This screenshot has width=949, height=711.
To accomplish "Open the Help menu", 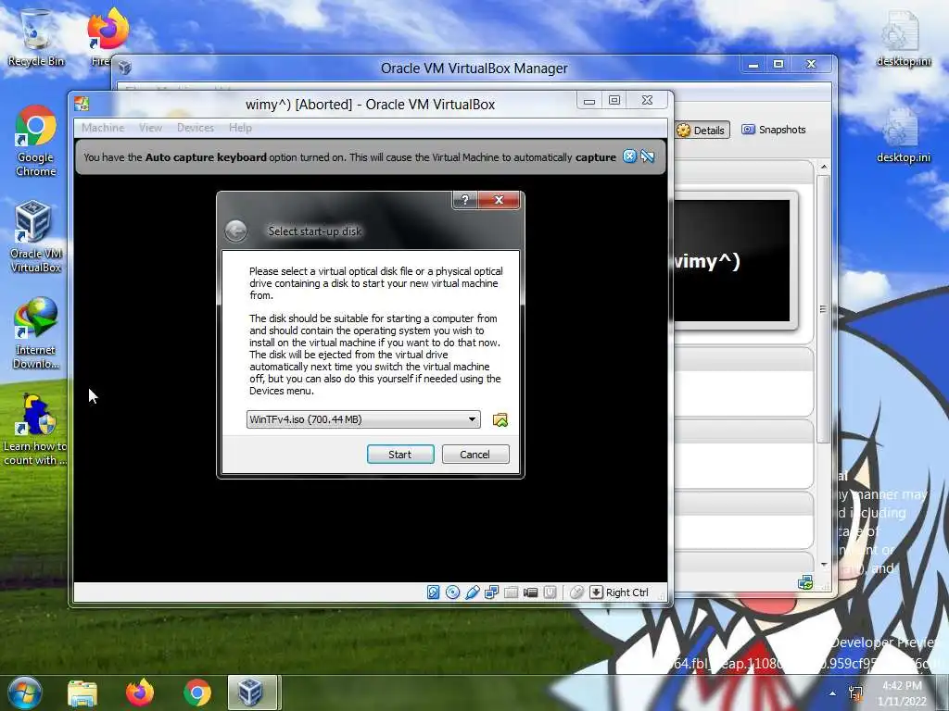I will 240,128.
